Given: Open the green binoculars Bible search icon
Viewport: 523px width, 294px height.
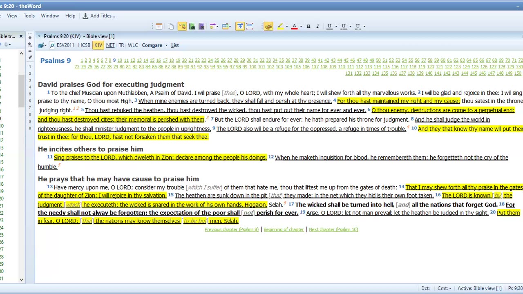Looking at the screenshot, I should 192,26.
